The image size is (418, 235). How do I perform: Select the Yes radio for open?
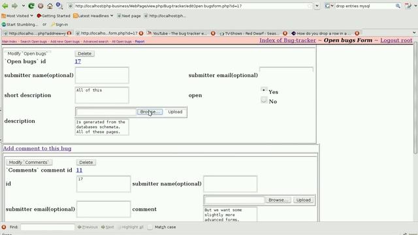pyautogui.click(x=264, y=90)
